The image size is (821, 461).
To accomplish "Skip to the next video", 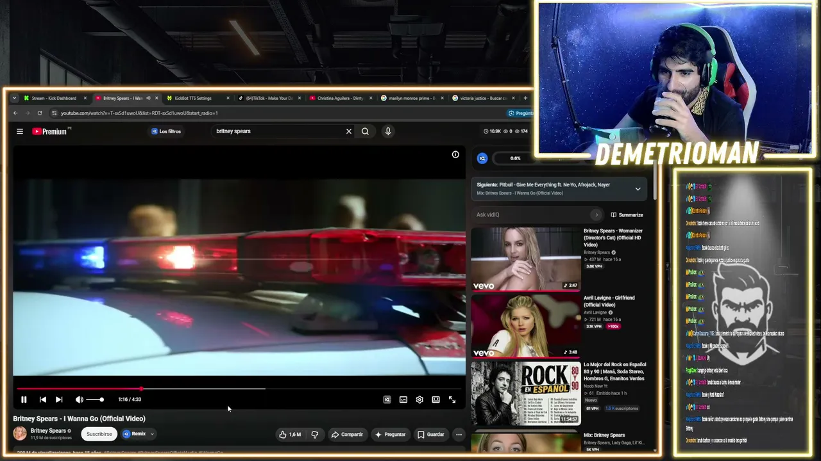I will [x=59, y=400].
